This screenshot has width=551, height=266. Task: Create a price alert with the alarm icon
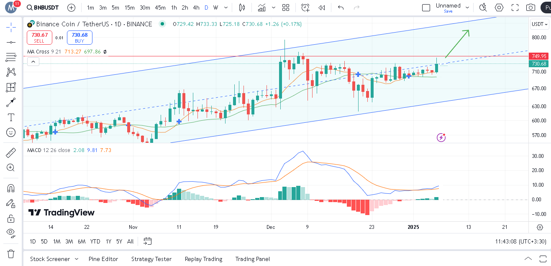305,8
